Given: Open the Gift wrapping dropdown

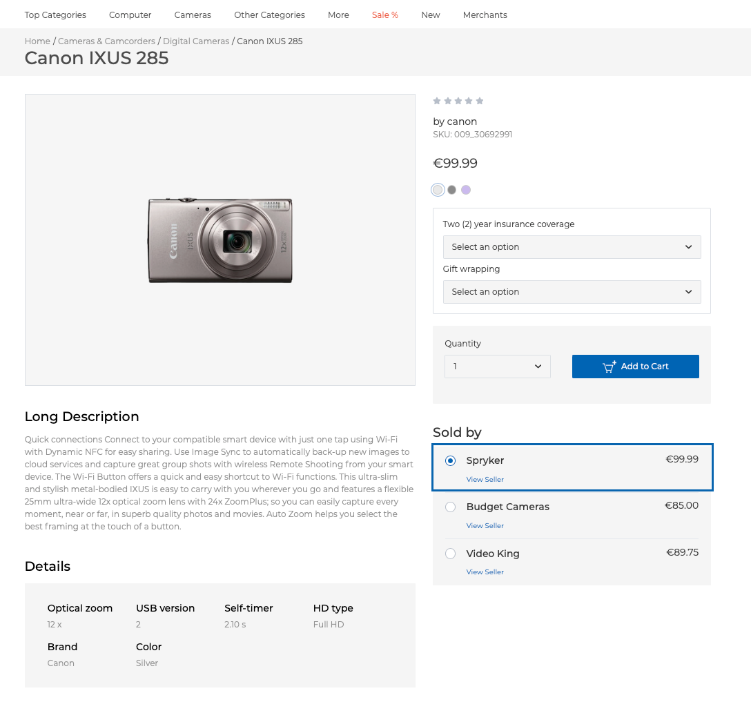Looking at the screenshot, I should (x=572, y=292).
